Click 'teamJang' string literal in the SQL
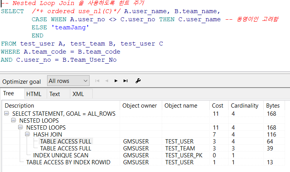Screen dimensions: 290x172 coord(70,27)
